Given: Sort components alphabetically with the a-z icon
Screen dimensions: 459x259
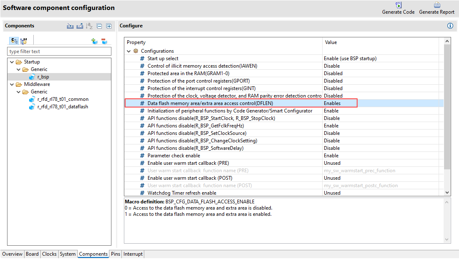Looking at the screenshot, I should pos(89,26).
